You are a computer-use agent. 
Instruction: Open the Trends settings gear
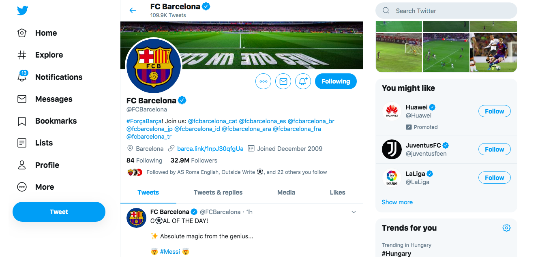[506, 228]
